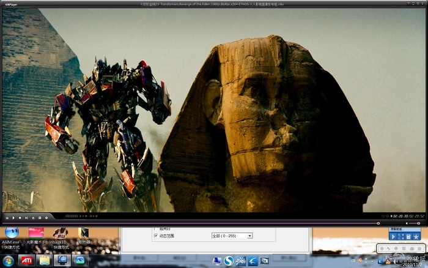428x268 pixels.
Task: Open the folder icon in the taskbar
Action: [x=44, y=261]
